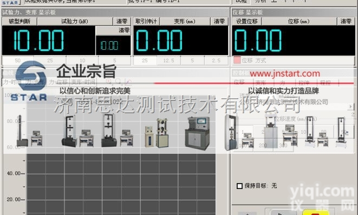Click the zoom-out magnifier icon above the curve
358x215 pixels.
pos(118,81)
